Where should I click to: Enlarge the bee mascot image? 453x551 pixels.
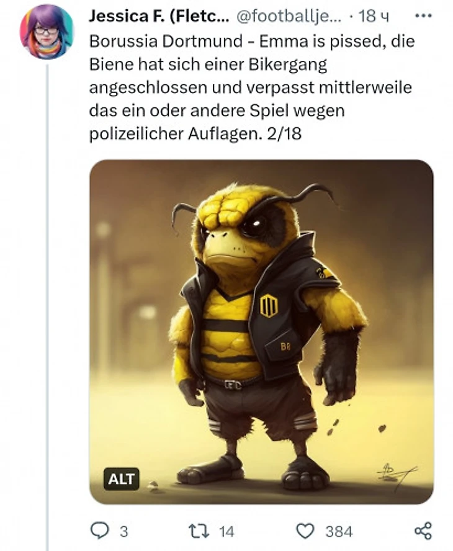pyautogui.click(x=261, y=332)
